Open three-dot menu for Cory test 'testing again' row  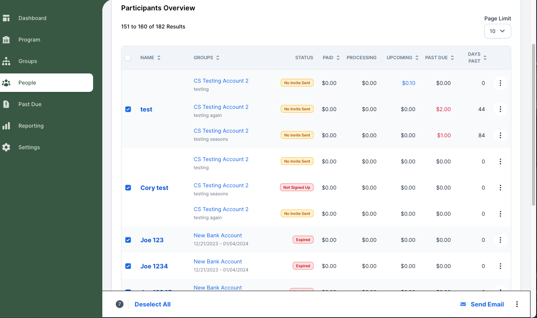tap(500, 214)
